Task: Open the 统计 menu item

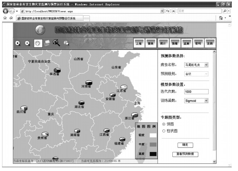Action: 162,43
